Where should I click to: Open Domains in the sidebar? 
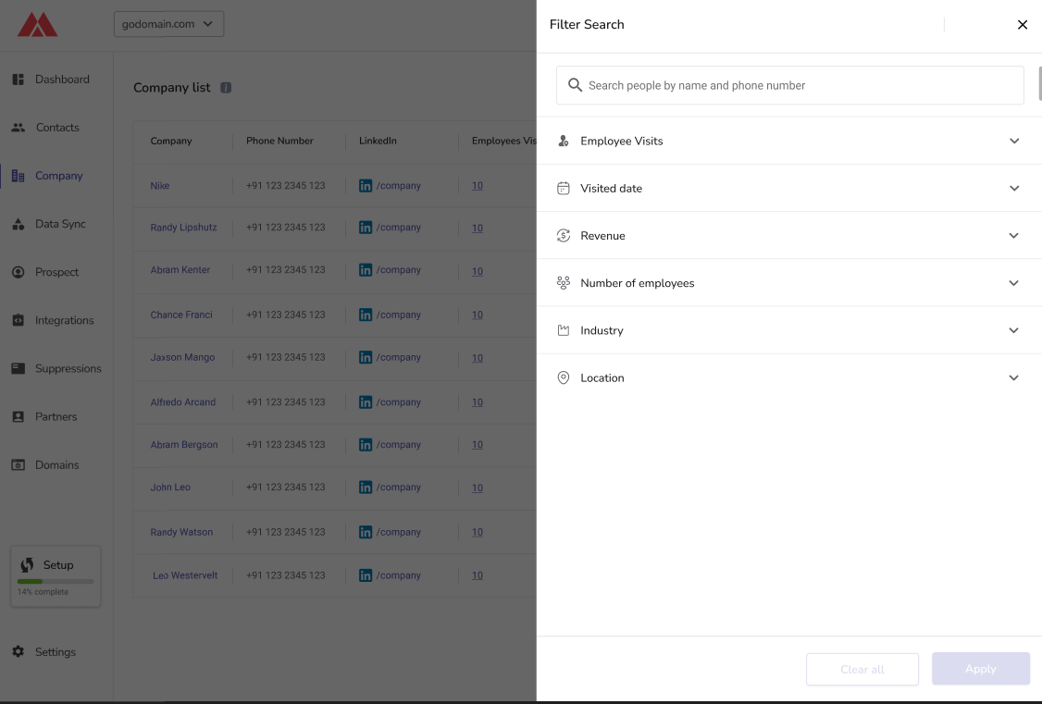57,465
